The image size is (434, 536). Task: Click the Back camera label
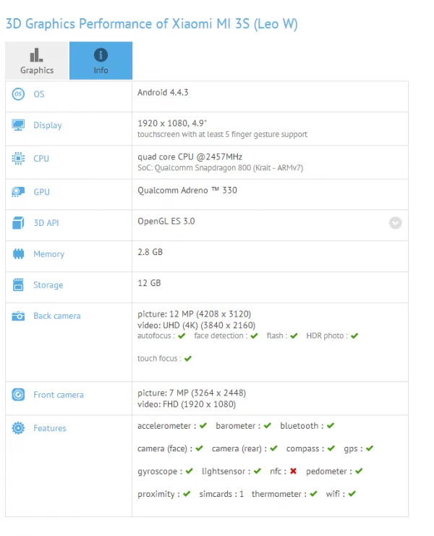coord(57,316)
